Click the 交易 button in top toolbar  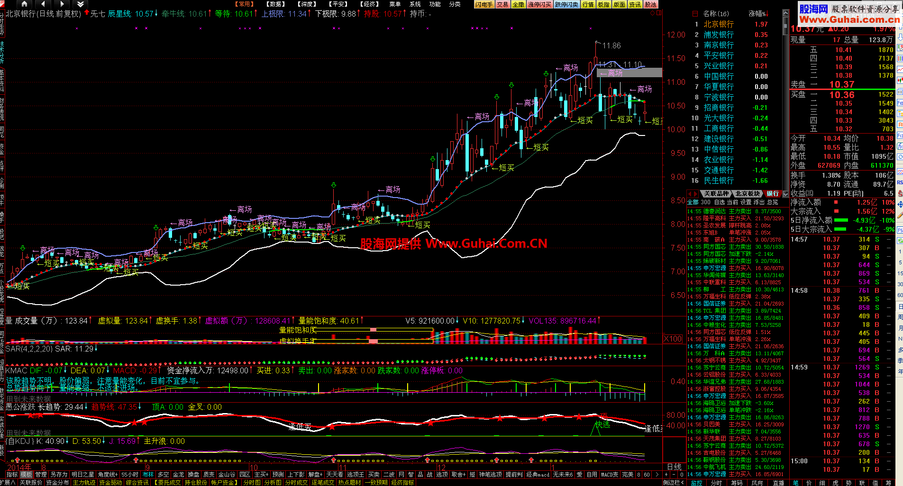coord(502,4)
